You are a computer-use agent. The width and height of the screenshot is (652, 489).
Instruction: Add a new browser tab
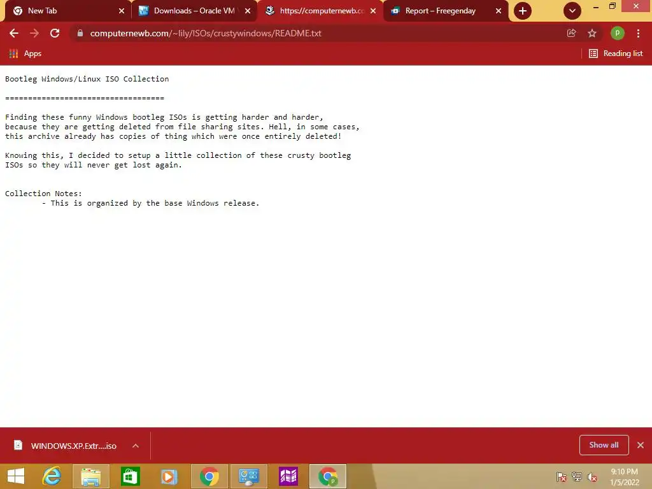click(x=523, y=11)
